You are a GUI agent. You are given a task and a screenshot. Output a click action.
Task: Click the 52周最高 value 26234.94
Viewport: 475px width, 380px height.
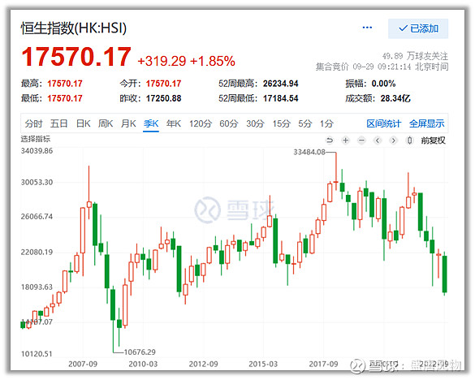(x=280, y=84)
